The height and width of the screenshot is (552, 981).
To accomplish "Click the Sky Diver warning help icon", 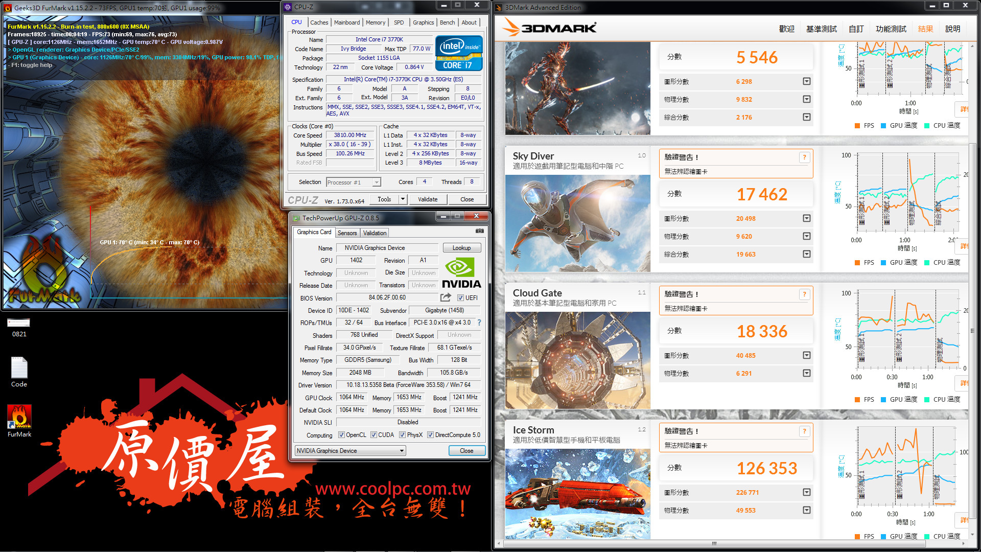I will tap(804, 157).
